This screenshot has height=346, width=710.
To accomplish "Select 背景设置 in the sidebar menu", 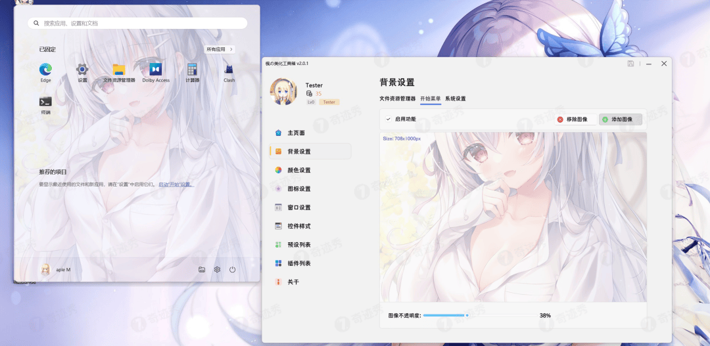I will [x=310, y=152].
